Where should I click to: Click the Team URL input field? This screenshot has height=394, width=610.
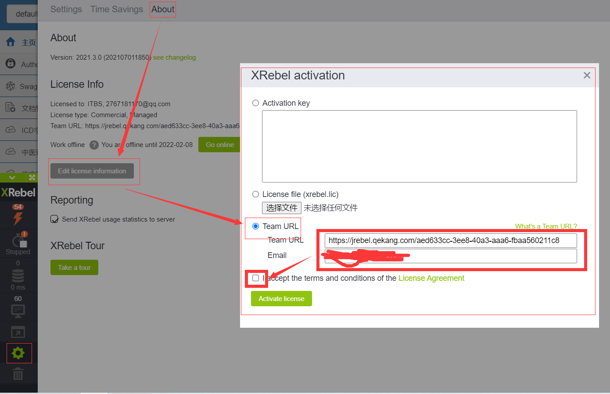point(451,240)
